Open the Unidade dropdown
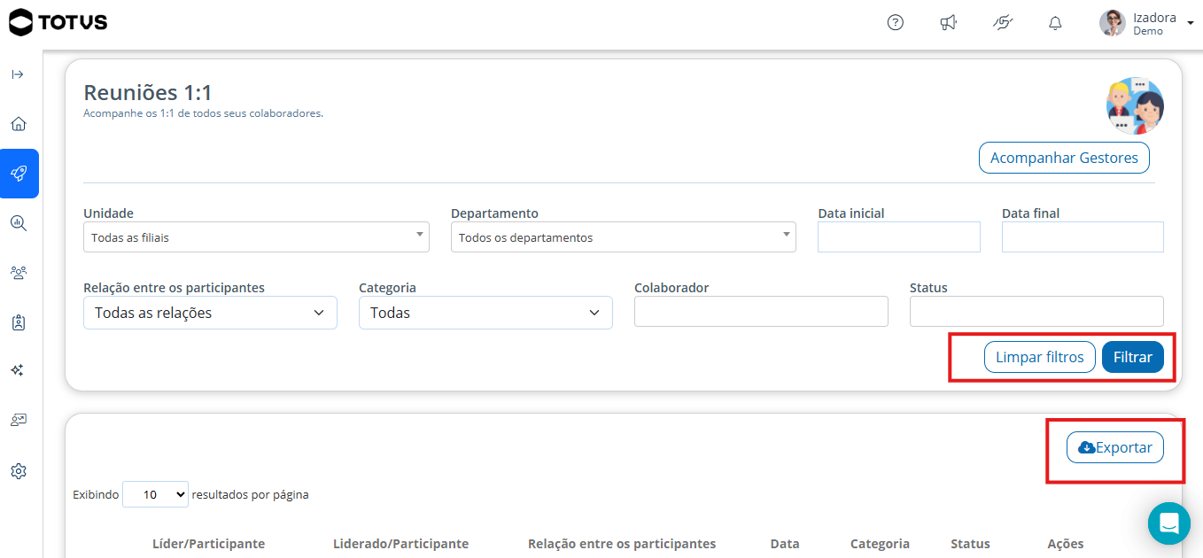This screenshot has height=558, width=1203. (x=256, y=237)
